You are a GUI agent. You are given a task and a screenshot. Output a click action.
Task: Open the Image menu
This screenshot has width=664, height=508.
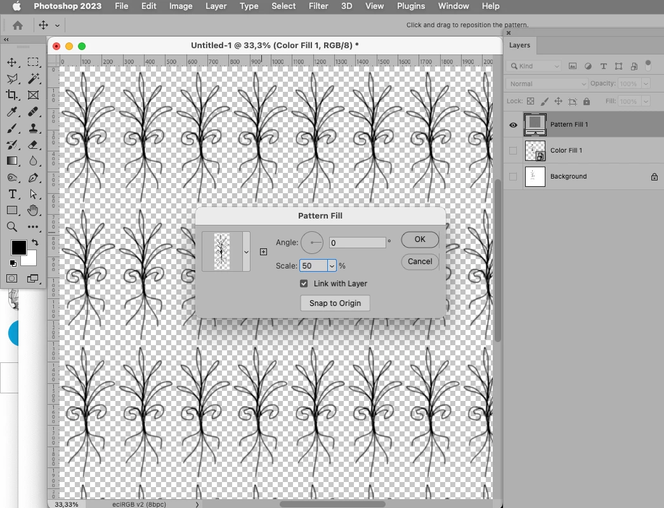181,6
